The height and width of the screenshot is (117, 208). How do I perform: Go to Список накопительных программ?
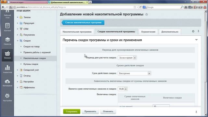[83, 22]
